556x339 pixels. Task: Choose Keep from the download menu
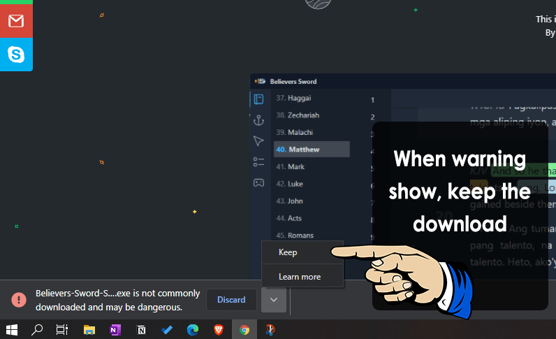point(302,252)
